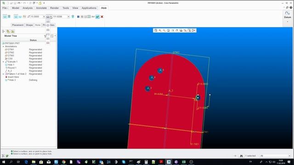Click the 111.8288 depth dimension on model
The height and width of the screenshot is (165, 294).
coord(203,108)
